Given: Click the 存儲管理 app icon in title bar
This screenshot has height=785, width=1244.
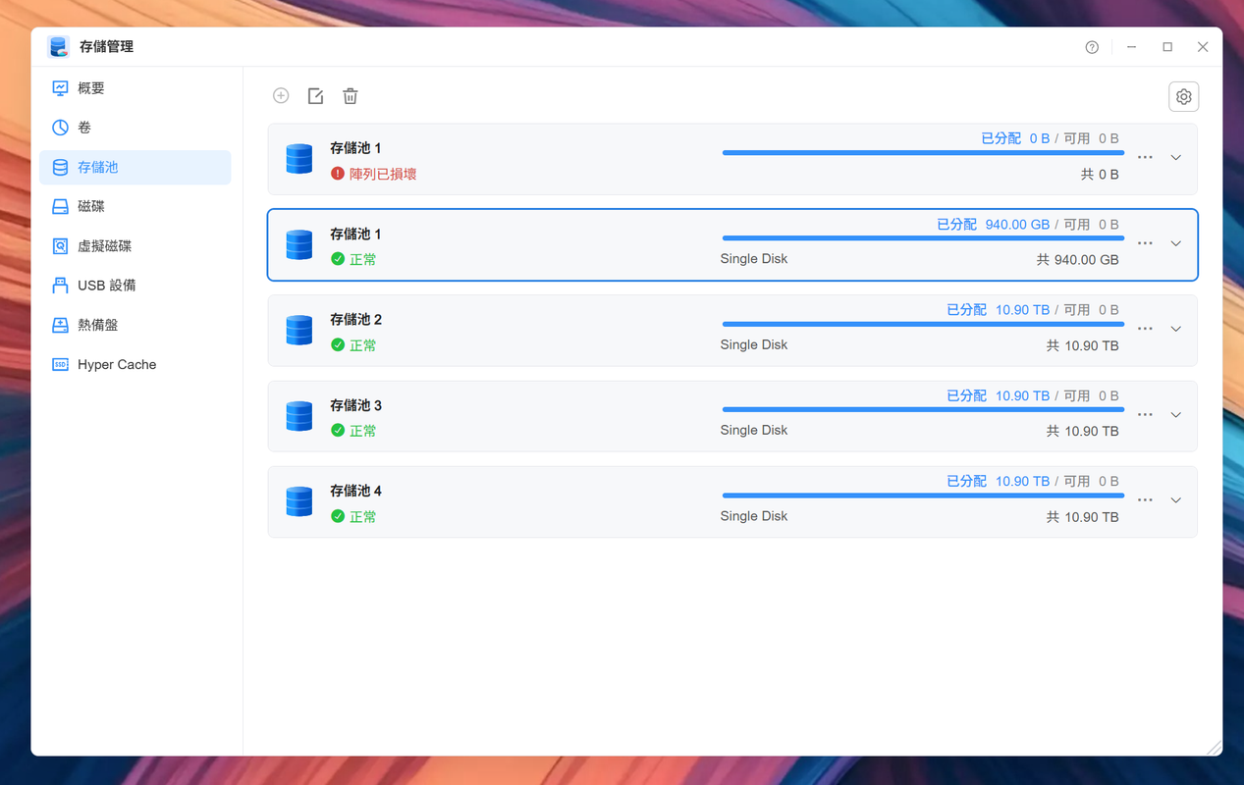Looking at the screenshot, I should tap(59, 46).
